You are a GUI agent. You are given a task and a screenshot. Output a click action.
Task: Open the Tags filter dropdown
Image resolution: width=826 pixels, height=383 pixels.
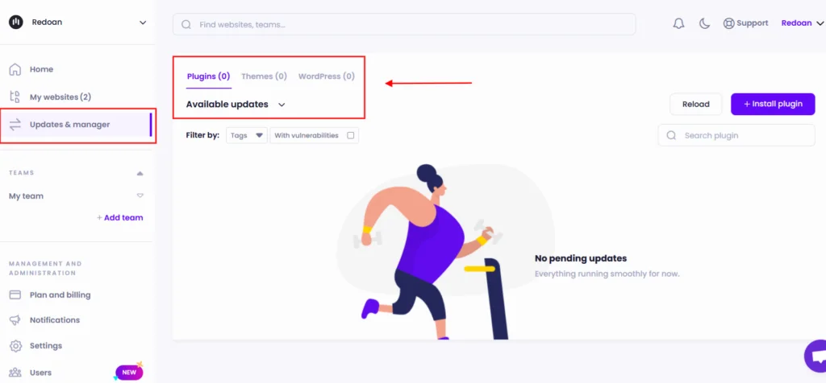click(247, 135)
